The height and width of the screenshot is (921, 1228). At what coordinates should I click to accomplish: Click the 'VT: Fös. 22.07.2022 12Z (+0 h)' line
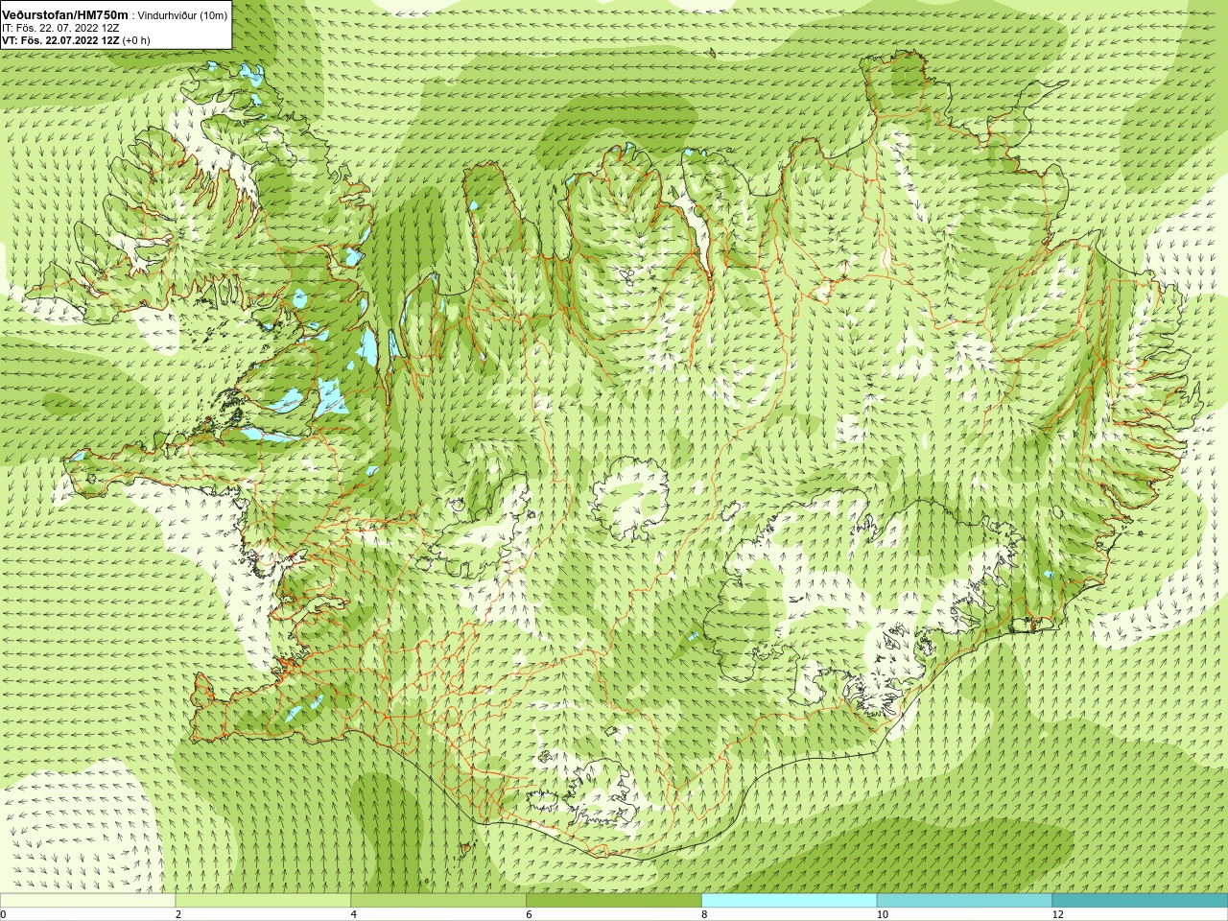(x=76, y=40)
